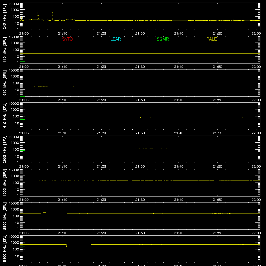Click the 10000 tick label on the 245 MHz axis
266x266 pixels.
14,4
